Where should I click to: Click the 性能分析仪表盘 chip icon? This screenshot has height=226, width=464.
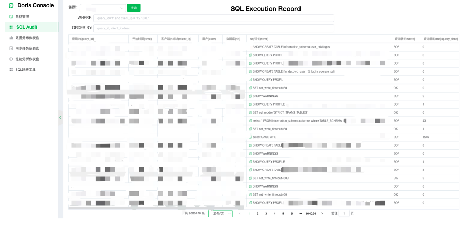tap(11, 59)
